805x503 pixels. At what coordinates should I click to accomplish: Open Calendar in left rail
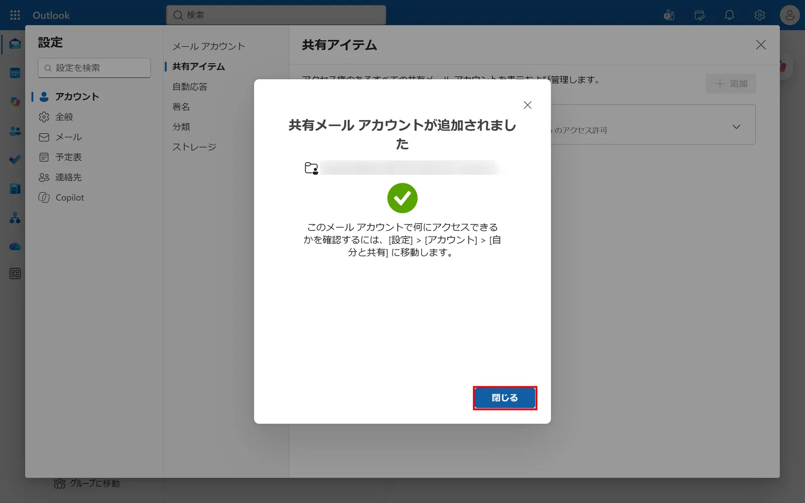(15, 73)
